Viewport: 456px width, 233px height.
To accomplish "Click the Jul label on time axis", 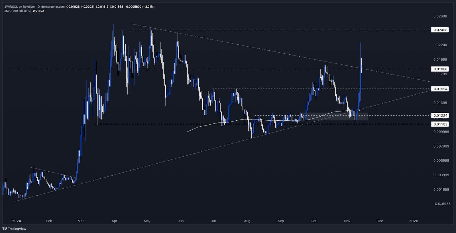I will pyautogui.click(x=213, y=221).
